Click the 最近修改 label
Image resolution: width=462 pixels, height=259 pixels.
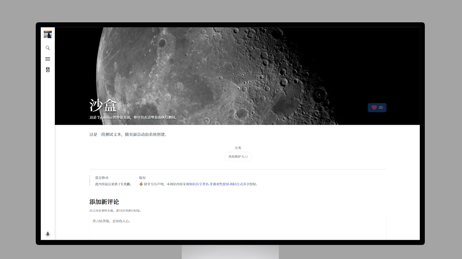tap(102, 178)
